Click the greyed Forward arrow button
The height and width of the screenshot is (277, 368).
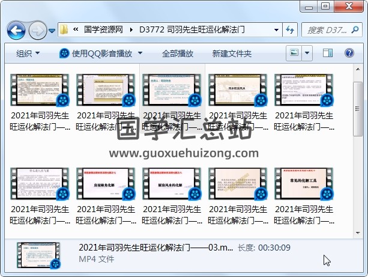tap(38, 30)
